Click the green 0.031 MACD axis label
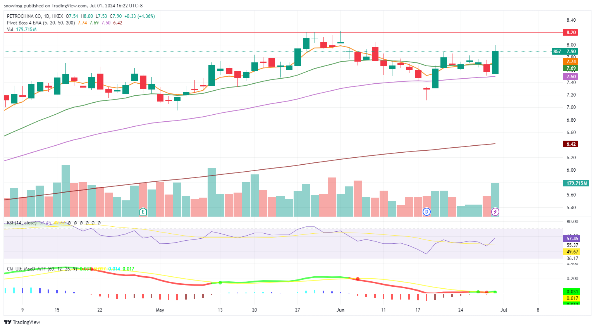 [572, 291]
